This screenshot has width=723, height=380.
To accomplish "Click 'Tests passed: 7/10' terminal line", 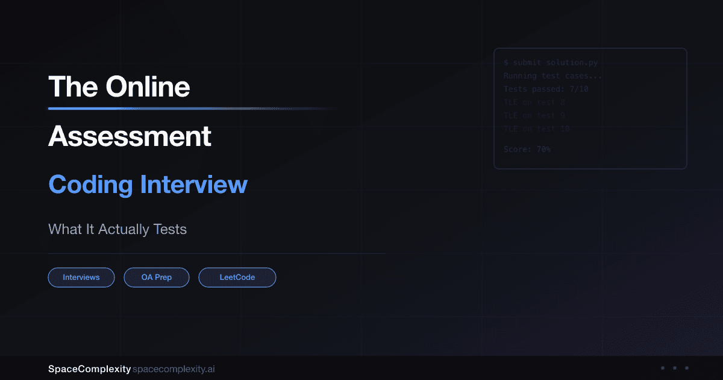I will [546, 89].
